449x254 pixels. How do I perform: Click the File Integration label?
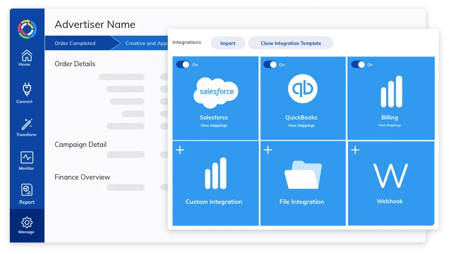click(302, 202)
